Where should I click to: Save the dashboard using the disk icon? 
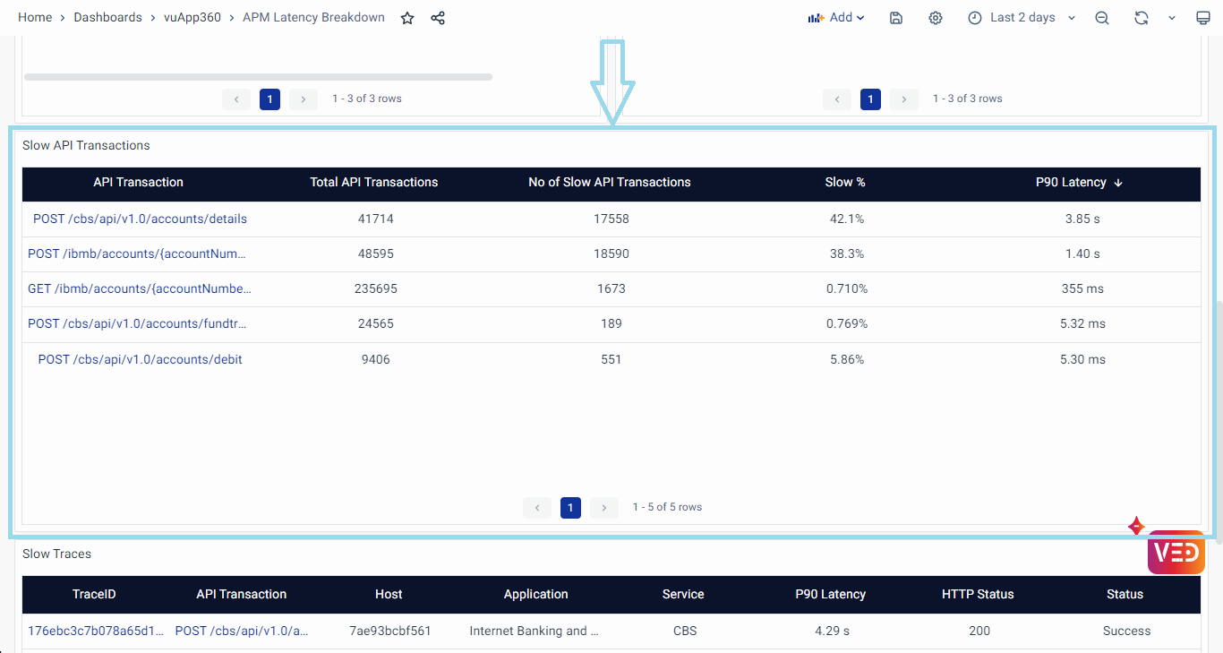tap(896, 18)
